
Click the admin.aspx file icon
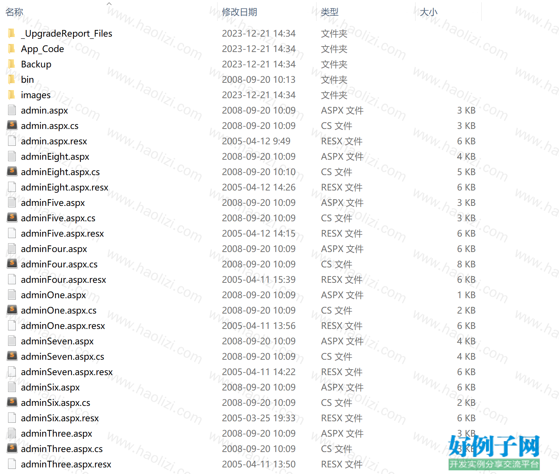tap(12, 110)
